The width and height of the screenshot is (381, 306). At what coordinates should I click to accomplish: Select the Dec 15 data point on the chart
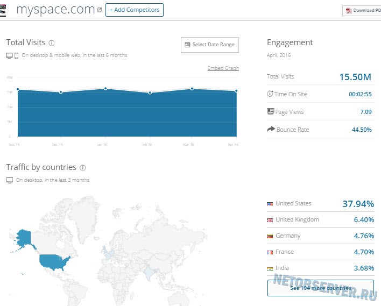pos(61,92)
